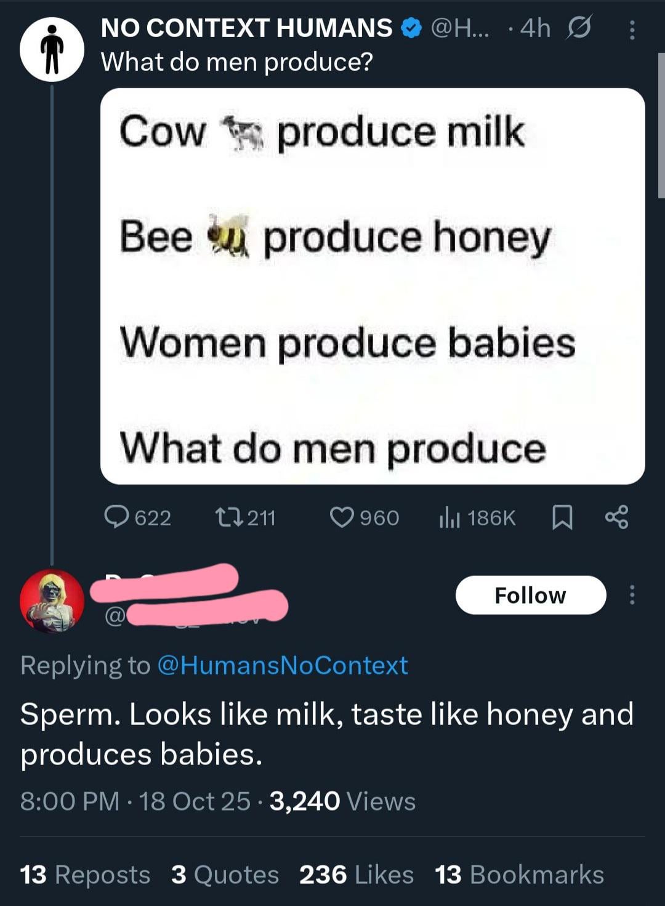The image size is (665, 906).
Task: Share the original tweet
Action: [x=616, y=517]
